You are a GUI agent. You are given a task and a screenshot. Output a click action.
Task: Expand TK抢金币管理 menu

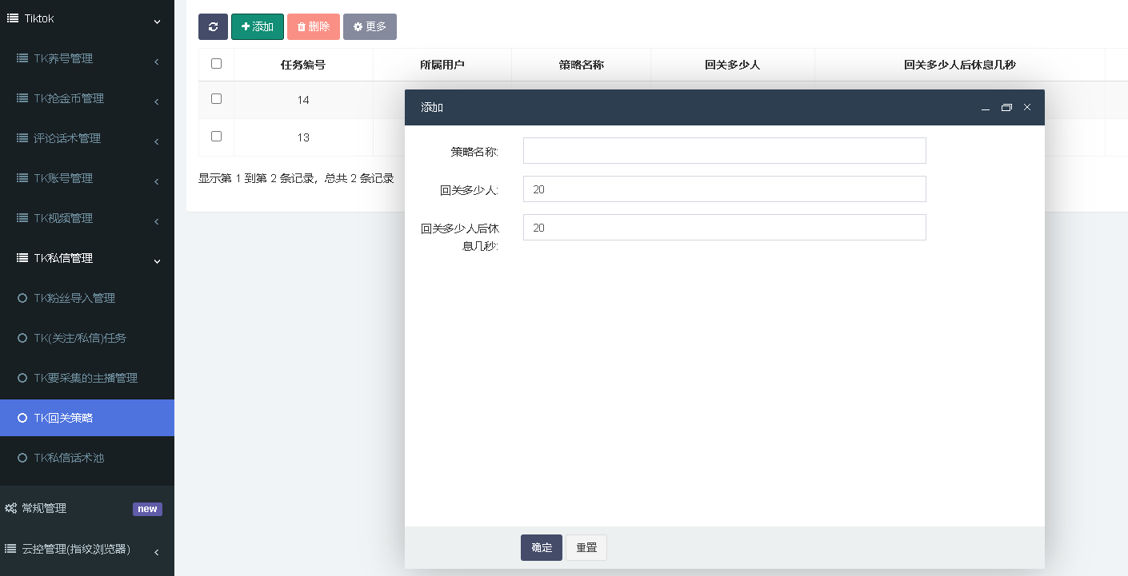tap(87, 98)
